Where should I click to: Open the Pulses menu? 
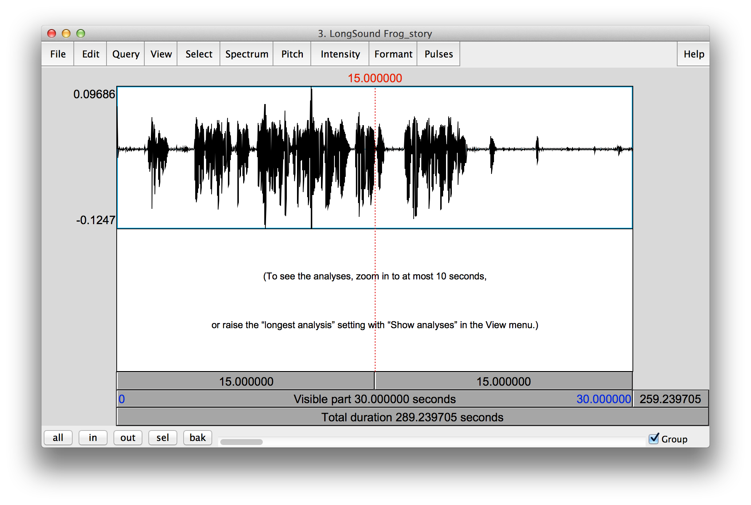coord(439,54)
